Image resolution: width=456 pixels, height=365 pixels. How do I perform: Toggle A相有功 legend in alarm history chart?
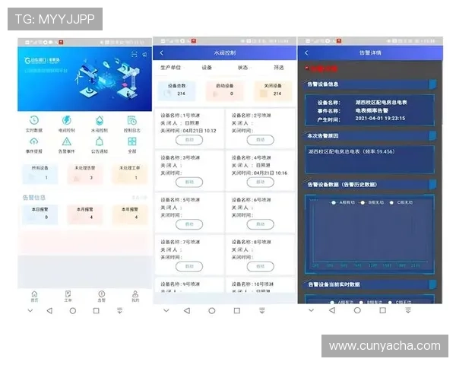[x=344, y=202]
